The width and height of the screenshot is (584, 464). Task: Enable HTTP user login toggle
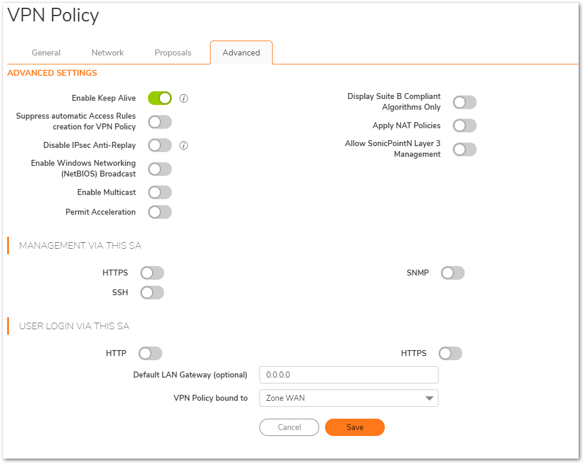[x=150, y=354]
